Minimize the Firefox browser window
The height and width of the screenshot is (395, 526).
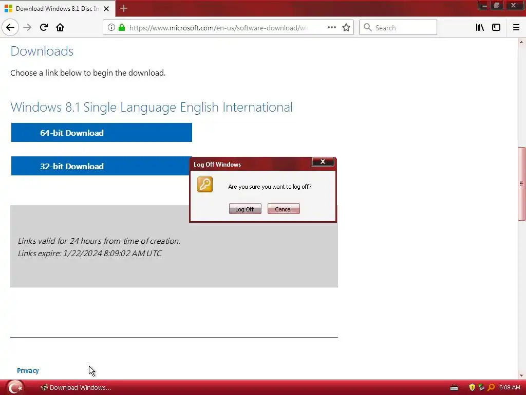click(x=484, y=5)
